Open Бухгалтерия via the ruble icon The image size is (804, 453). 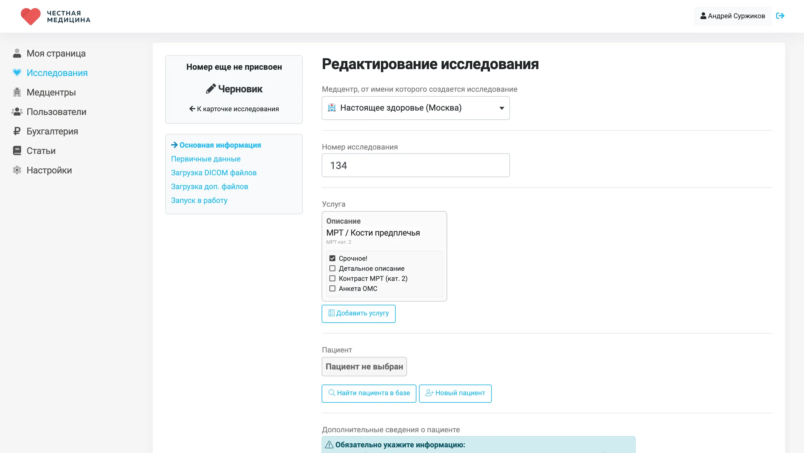click(17, 131)
